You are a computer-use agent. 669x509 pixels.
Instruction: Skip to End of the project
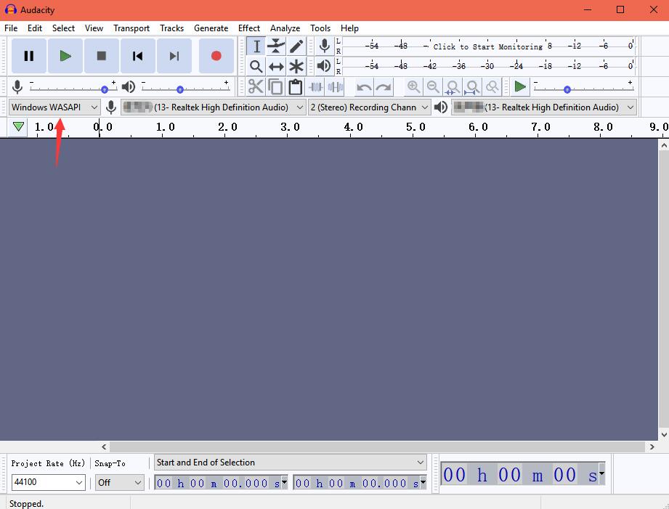174,56
